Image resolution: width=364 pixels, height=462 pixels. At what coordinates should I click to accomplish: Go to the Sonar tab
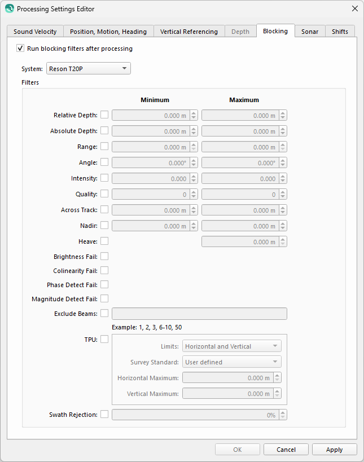click(x=310, y=32)
